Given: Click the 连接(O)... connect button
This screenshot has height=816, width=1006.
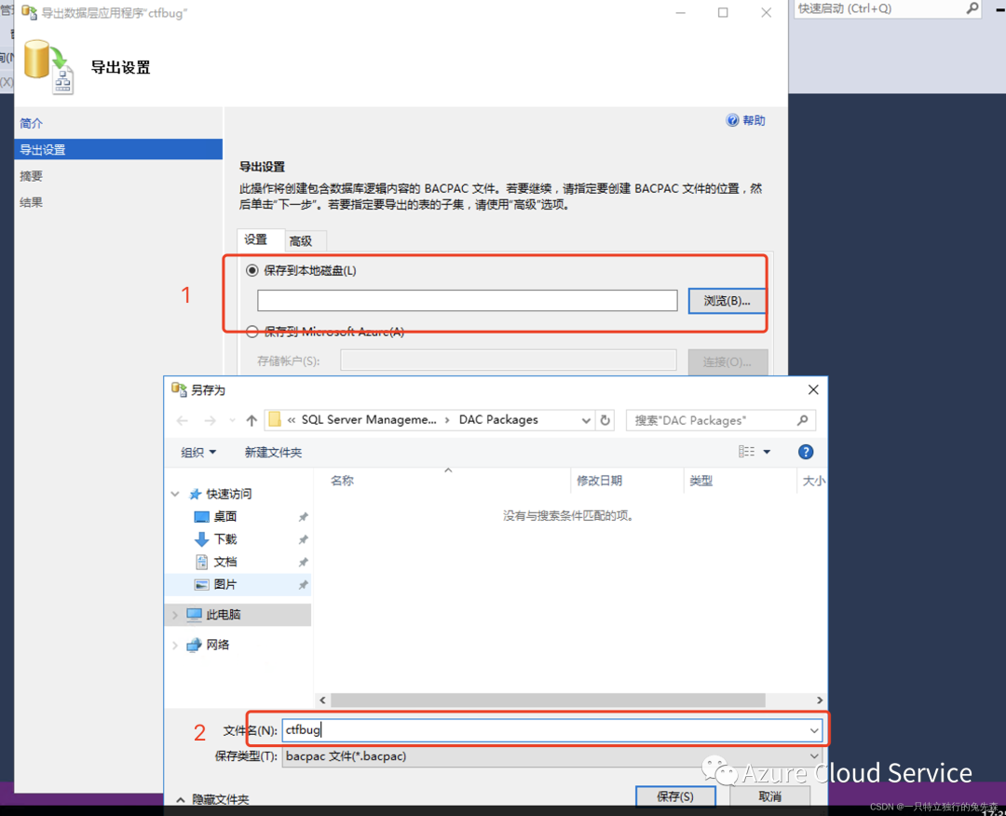Looking at the screenshot, I should tap(727, 361).
